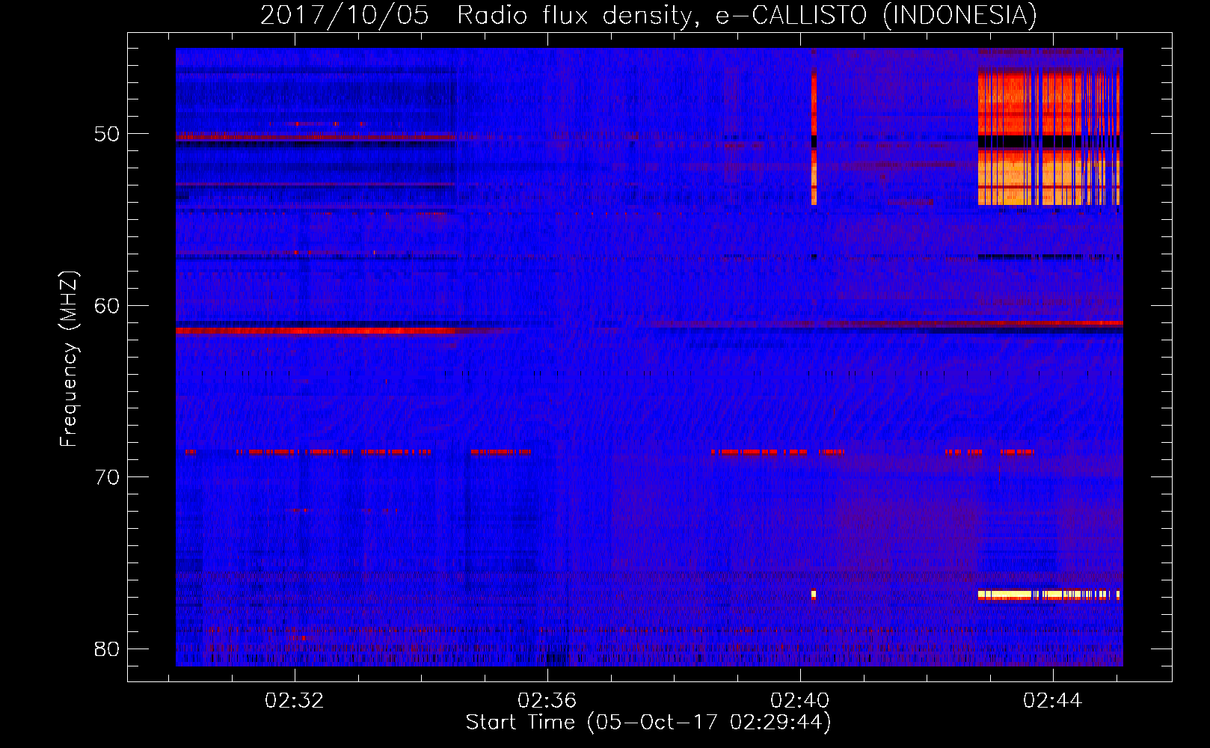Click the 60 frequency axis value
The image size is (1210, 748).
tap(107, 306)
